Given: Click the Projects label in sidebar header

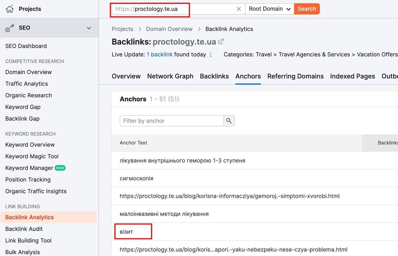Looking at the screenshot, I should point(30,9).
